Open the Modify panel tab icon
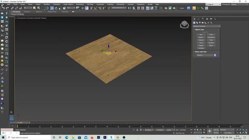 point(198,19)
